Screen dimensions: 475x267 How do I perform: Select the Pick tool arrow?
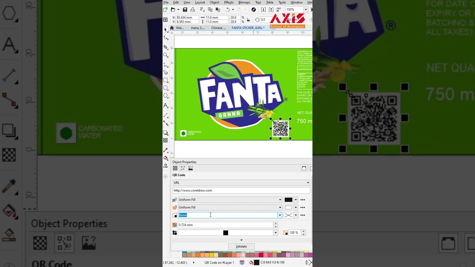tap(166, 30)
